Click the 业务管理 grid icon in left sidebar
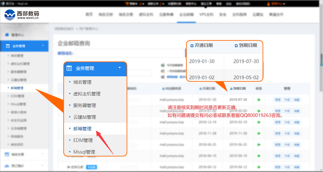The width and height of the screenshot is (323, 172). pos(8,46)
